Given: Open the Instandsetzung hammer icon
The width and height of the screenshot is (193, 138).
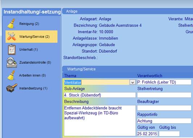Looking at the screenshot, I should coord(12,88).
